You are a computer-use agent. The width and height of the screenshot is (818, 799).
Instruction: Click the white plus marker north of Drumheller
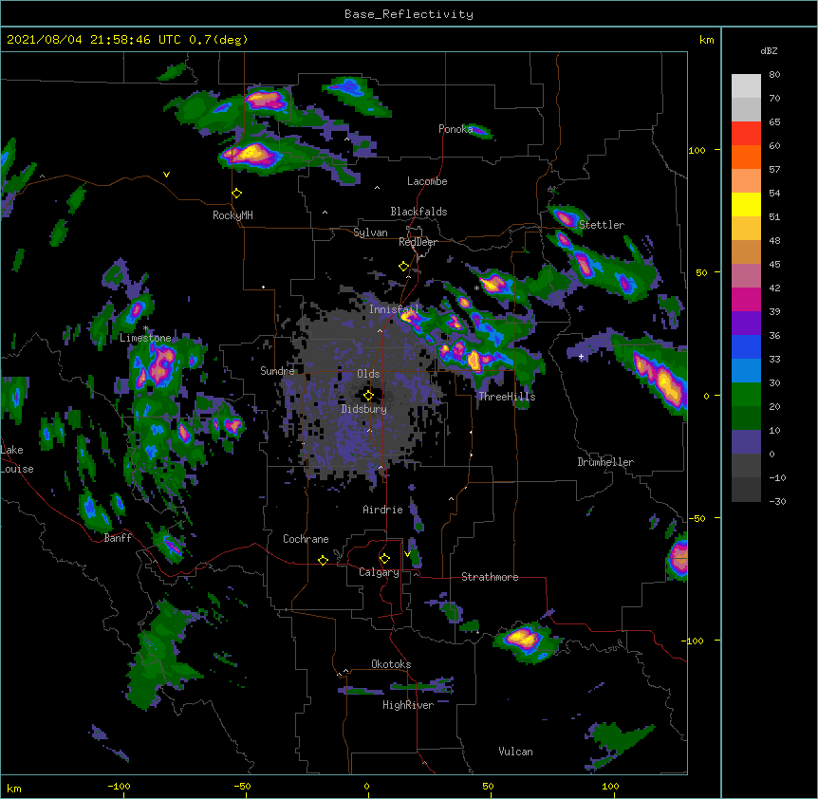coord(581,357)
